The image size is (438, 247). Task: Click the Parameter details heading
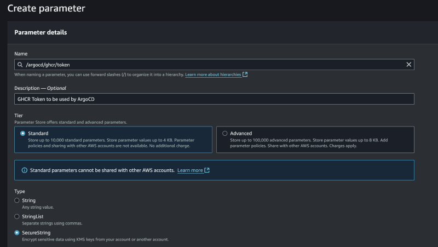41,32
